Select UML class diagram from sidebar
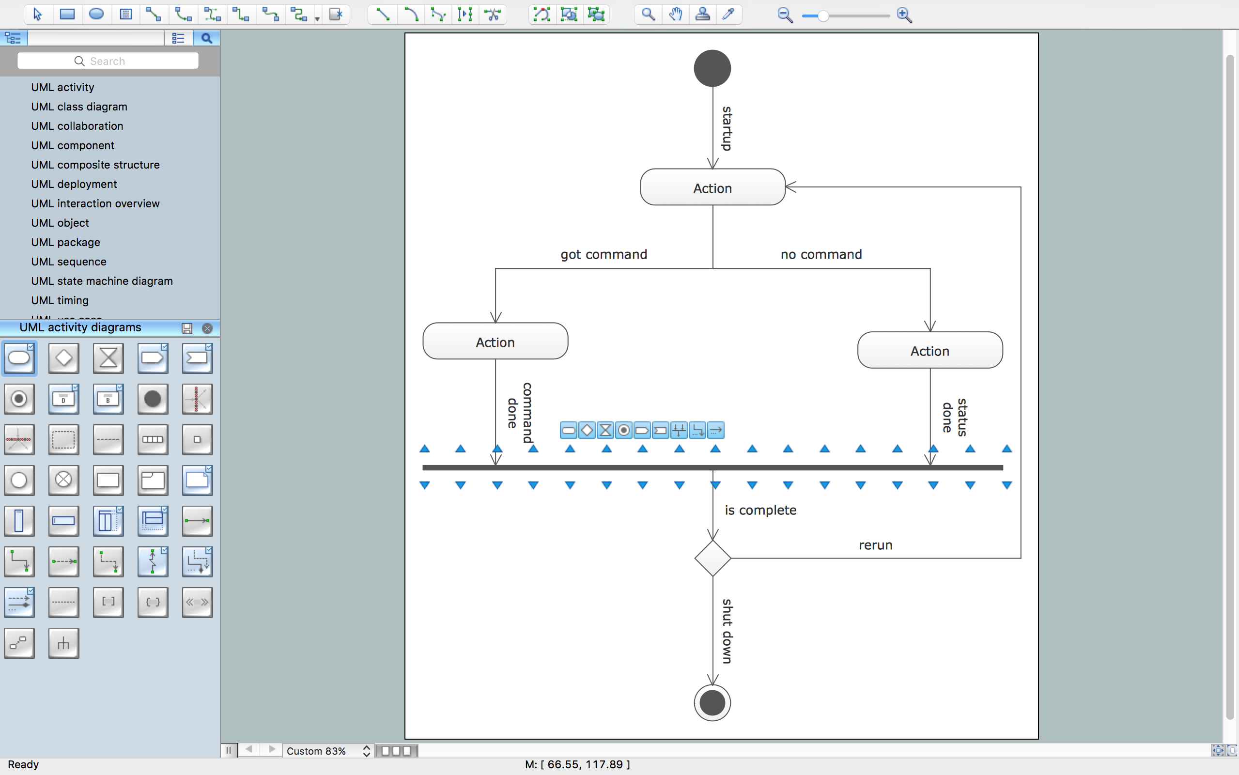The width and height of the screenshot is (1239, 775). click(x=77, y=106)
